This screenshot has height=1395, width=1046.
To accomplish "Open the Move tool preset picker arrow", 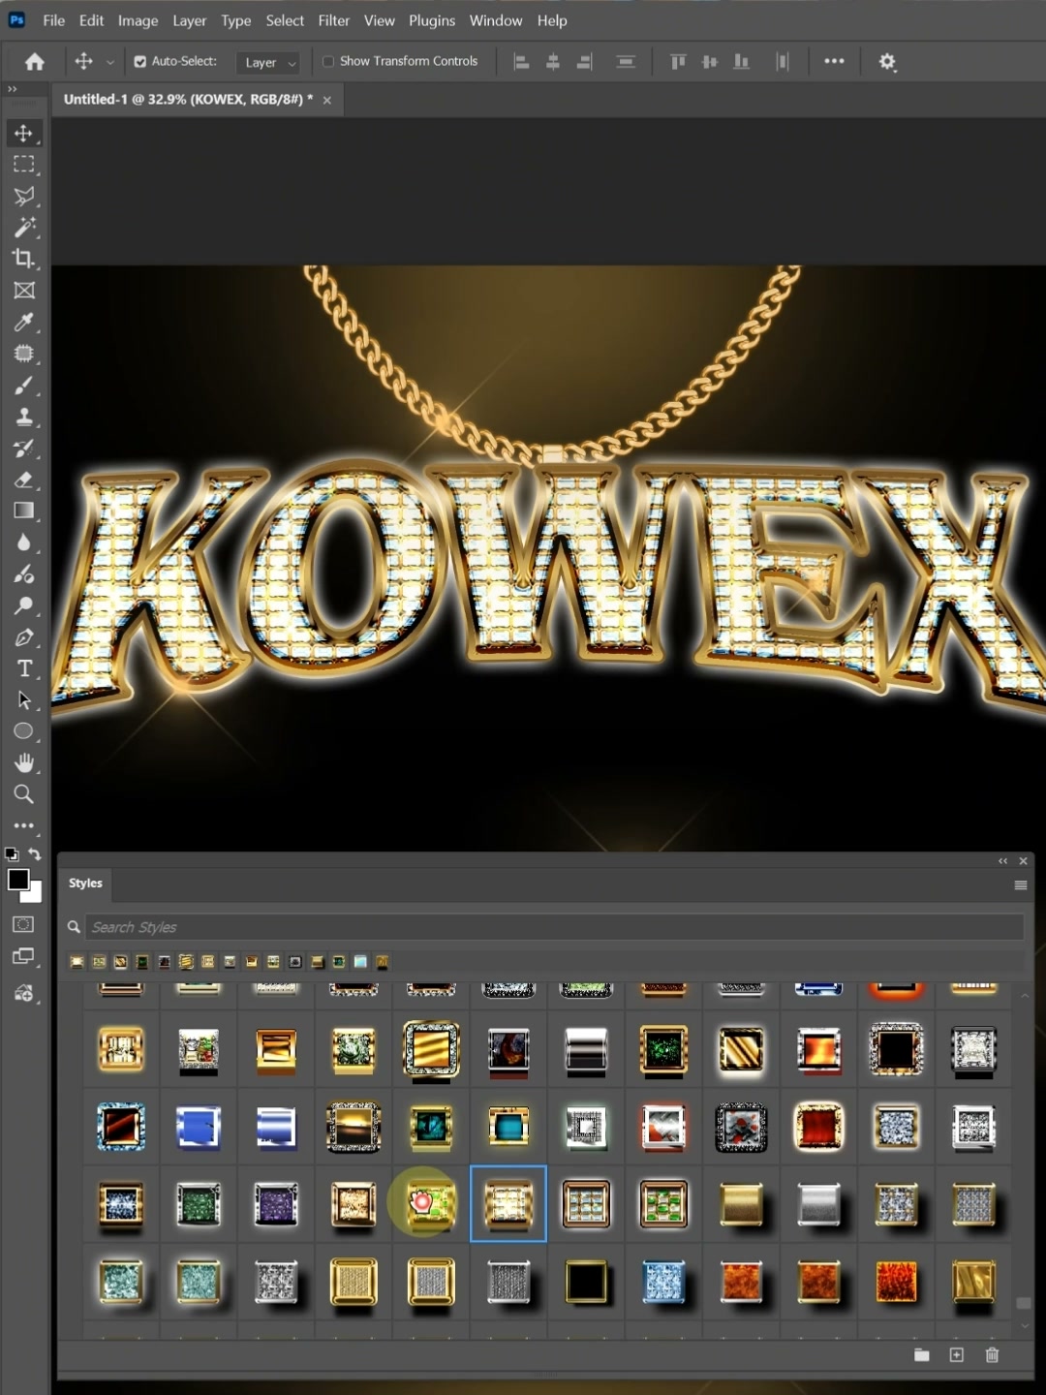I will pos(109,62).
